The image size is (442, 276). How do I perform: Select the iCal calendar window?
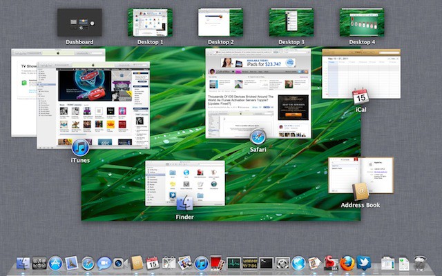click(361, 74)
